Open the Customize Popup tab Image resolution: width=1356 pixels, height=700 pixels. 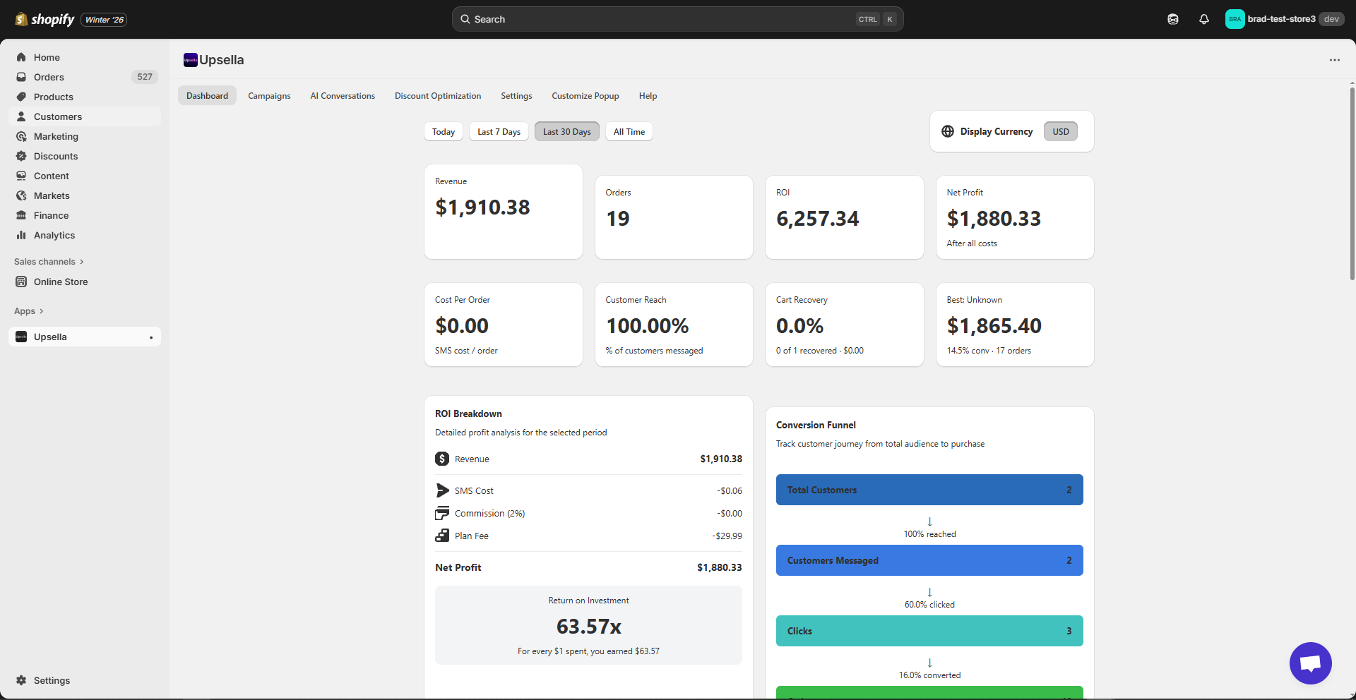pyautogui.click(x=585, y=96)
